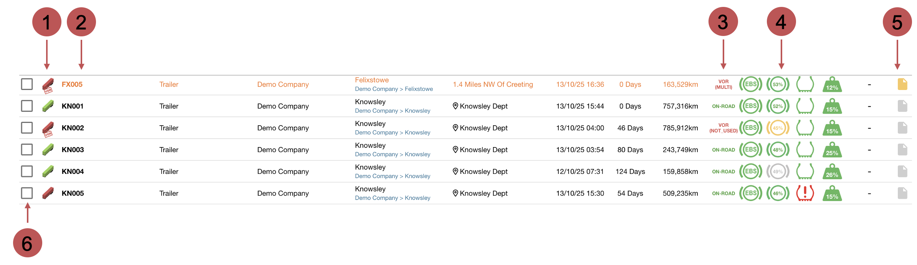Click the orange 45% brake performance gauge for KN002
Screen dimensions: 917x265
(778, 128)
